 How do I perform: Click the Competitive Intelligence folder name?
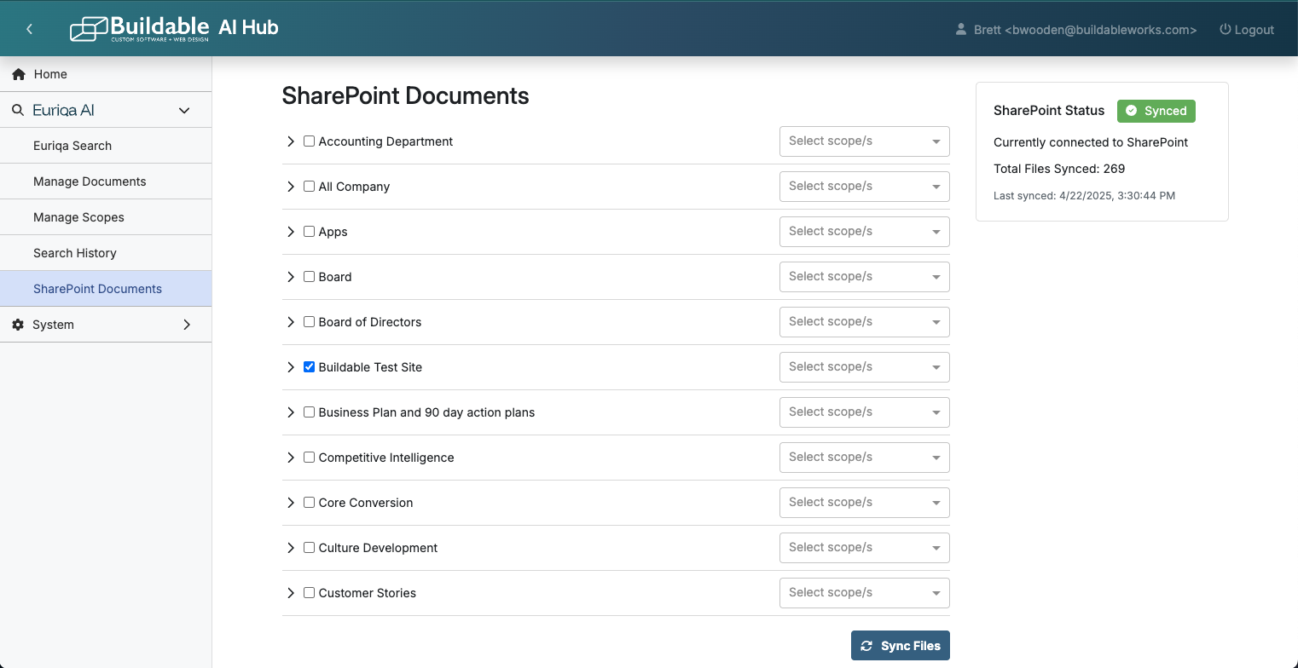pyautogui.click(x=386, y=458)
